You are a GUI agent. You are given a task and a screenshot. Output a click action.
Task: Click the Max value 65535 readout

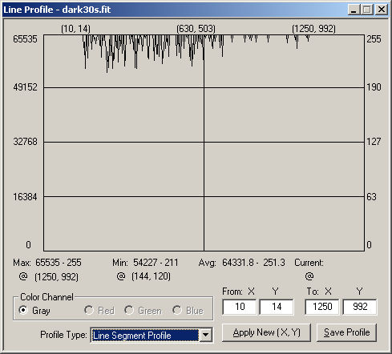click(47, 263)
